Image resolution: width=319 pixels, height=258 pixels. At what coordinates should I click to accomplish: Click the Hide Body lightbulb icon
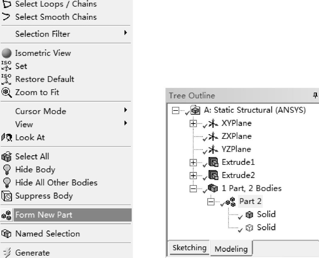coord(6,170)
